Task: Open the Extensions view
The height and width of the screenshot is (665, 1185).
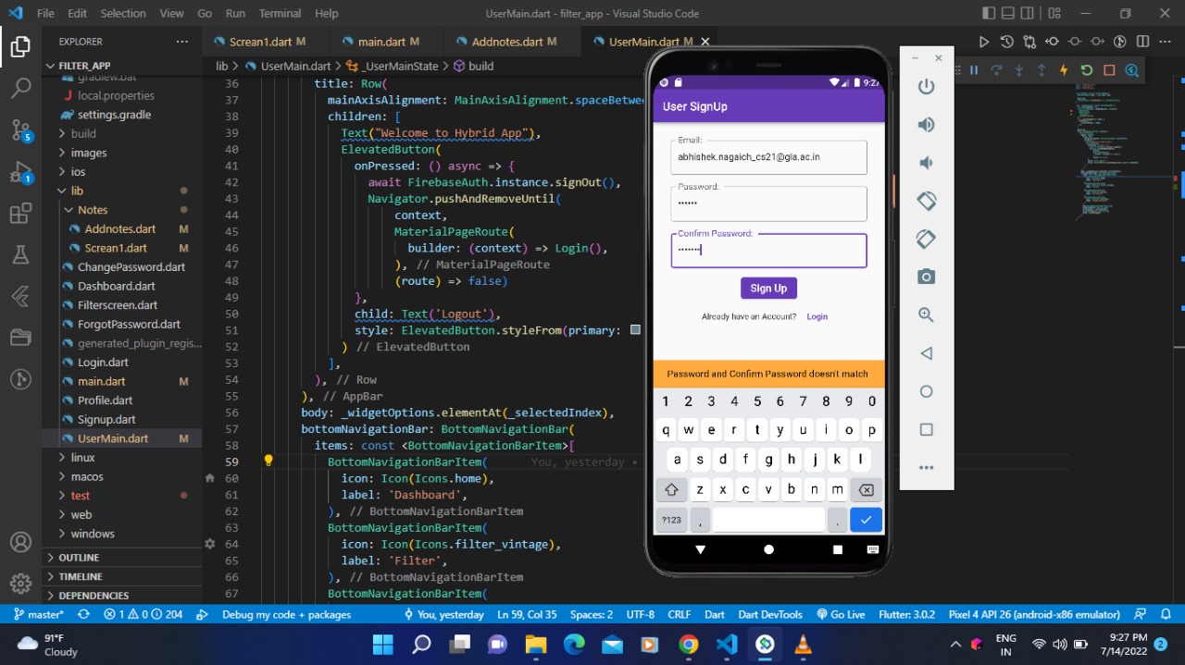Action: (20, 214)
